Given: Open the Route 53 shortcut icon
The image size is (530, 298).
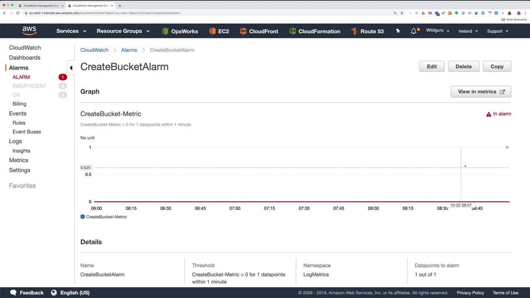Looking at the screenshot, I should 354,31.
